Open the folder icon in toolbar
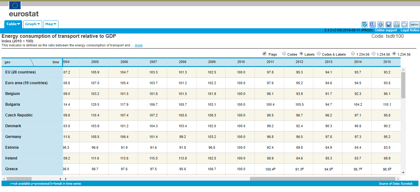 pyautogui.click(x=404, y=25)
